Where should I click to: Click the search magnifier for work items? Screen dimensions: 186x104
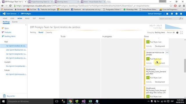coord(180,18)
